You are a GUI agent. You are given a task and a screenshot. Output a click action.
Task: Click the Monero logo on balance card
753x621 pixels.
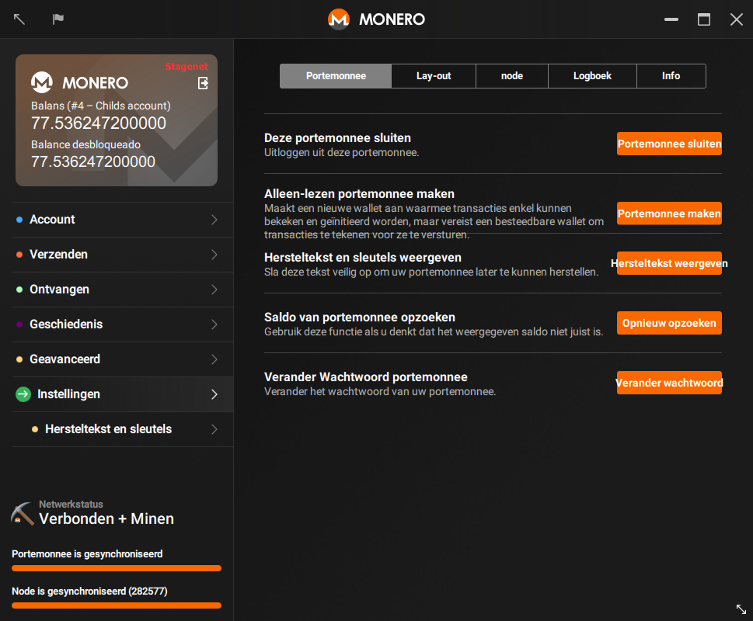point(42,82)
